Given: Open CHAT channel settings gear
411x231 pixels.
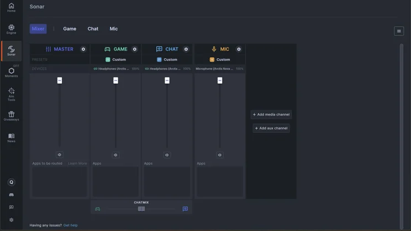Looking at the screenshot, I should pos(186,49).
